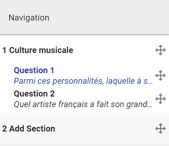Open Question 2 in the navigation
The image size is (169, 146).
click(x=83, y=99)
